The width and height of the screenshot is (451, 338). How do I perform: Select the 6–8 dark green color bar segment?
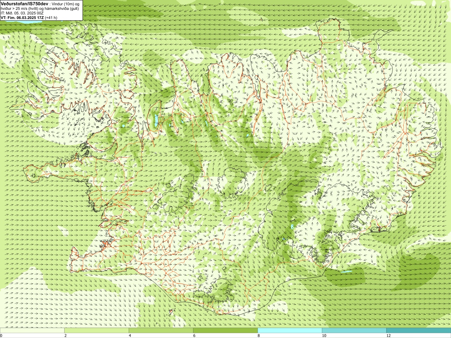(225, 331)
